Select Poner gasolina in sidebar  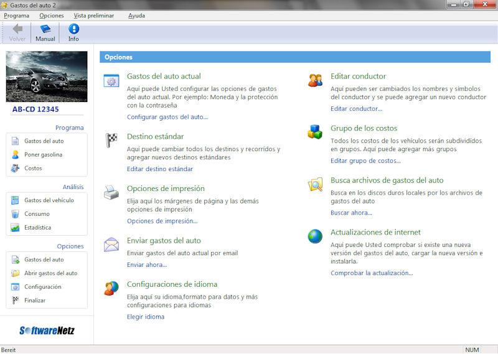(x=43, y=155)
